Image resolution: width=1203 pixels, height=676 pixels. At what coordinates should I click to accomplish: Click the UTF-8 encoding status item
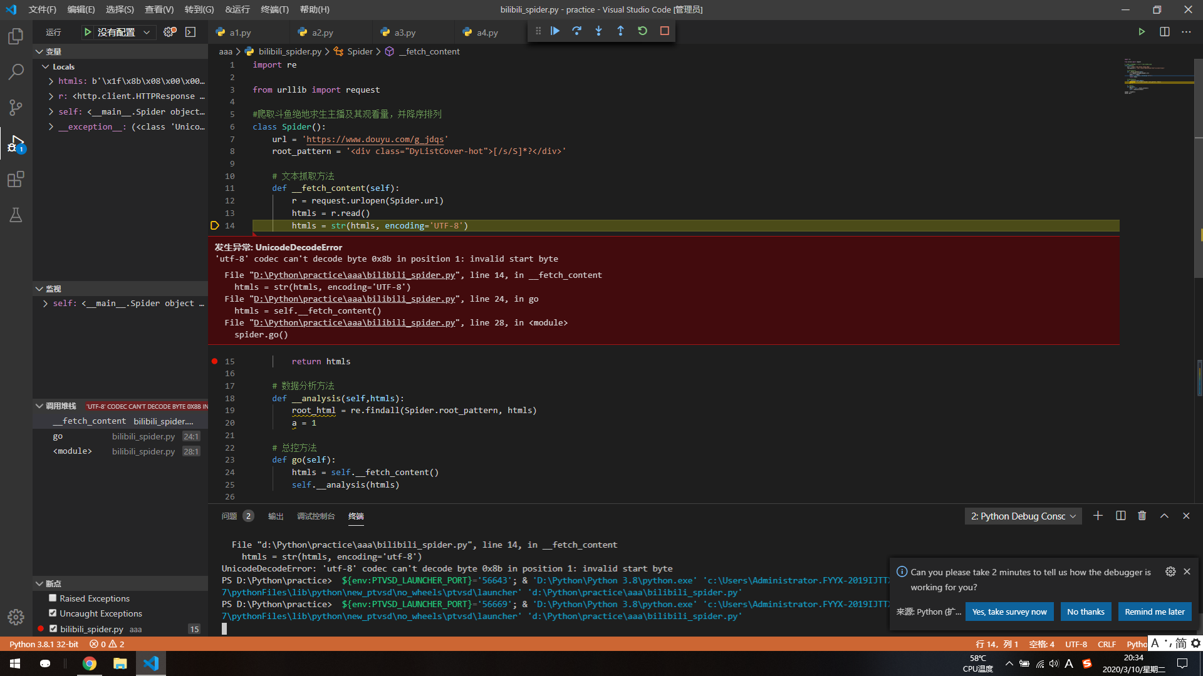point(1076,644)
